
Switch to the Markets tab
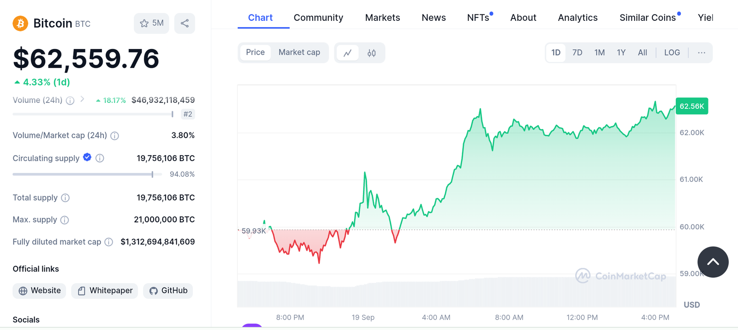tap(382, 18)
